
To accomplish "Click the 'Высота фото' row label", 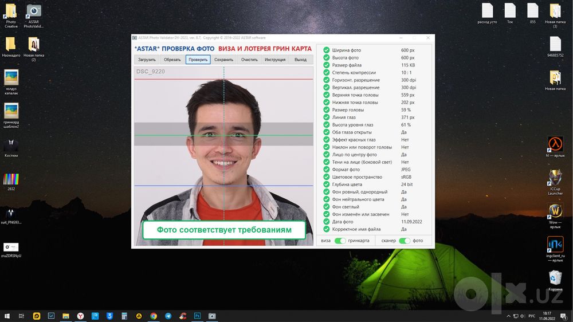I will click(x=346, y=58).
